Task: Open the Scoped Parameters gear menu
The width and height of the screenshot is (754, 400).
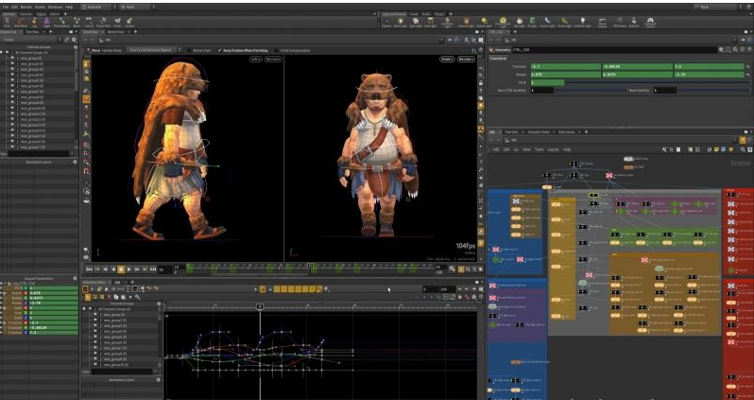Action: 75,279
